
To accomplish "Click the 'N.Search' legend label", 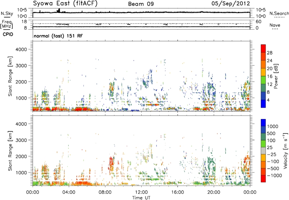I will (x=279, y=13).
